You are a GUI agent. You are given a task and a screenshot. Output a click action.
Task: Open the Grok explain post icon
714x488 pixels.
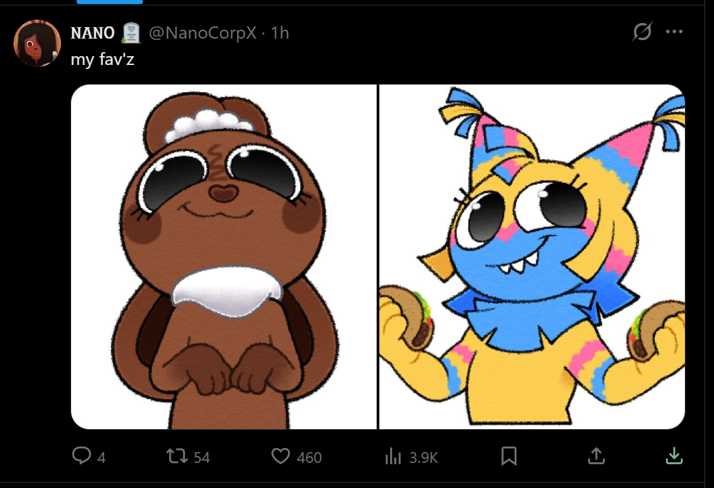coord(642,32)
